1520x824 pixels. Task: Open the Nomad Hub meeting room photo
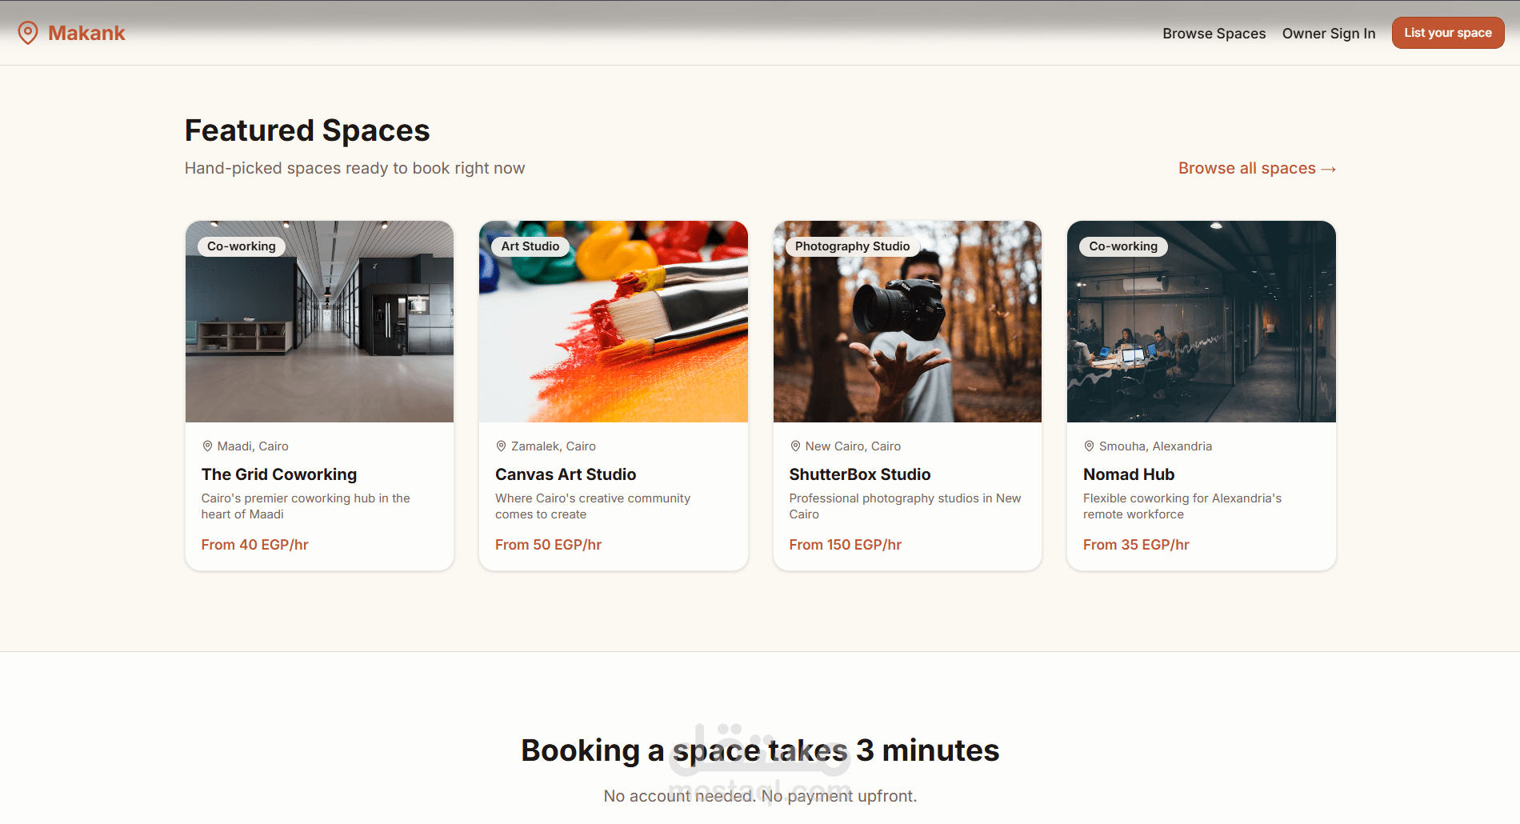[x=1201, y=322]
